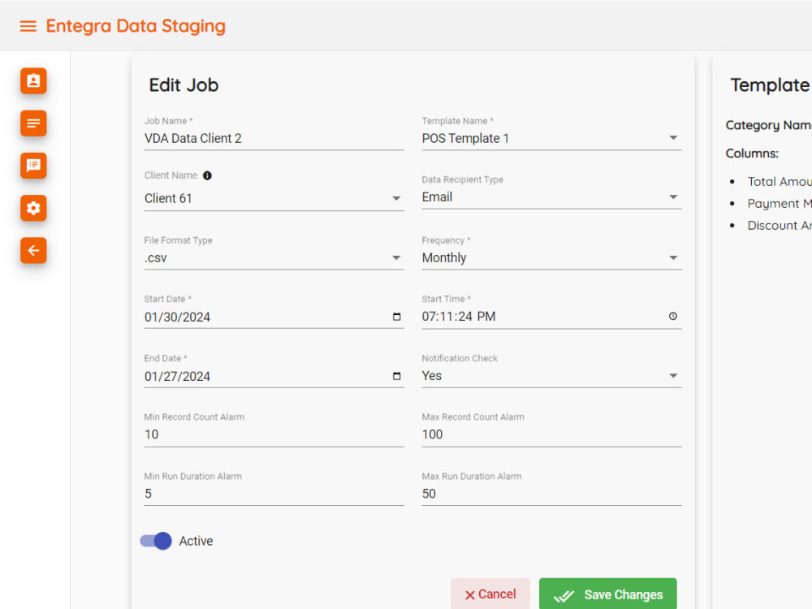Open the settings gear sidebar icon
Screen dimensions: 812x609
33,208
